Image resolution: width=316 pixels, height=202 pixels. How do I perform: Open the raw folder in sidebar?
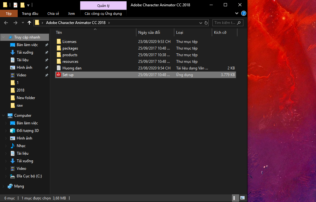pos(20,105)
